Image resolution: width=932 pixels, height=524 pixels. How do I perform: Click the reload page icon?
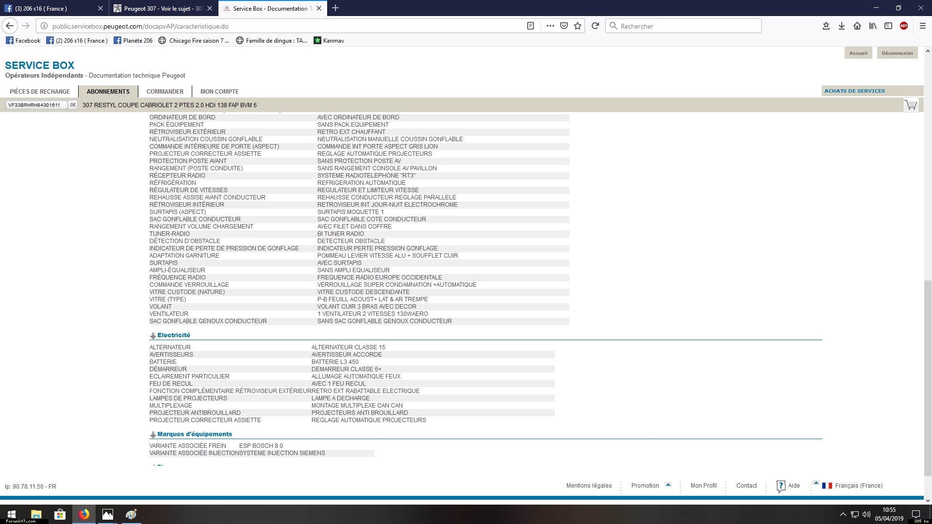595,26
